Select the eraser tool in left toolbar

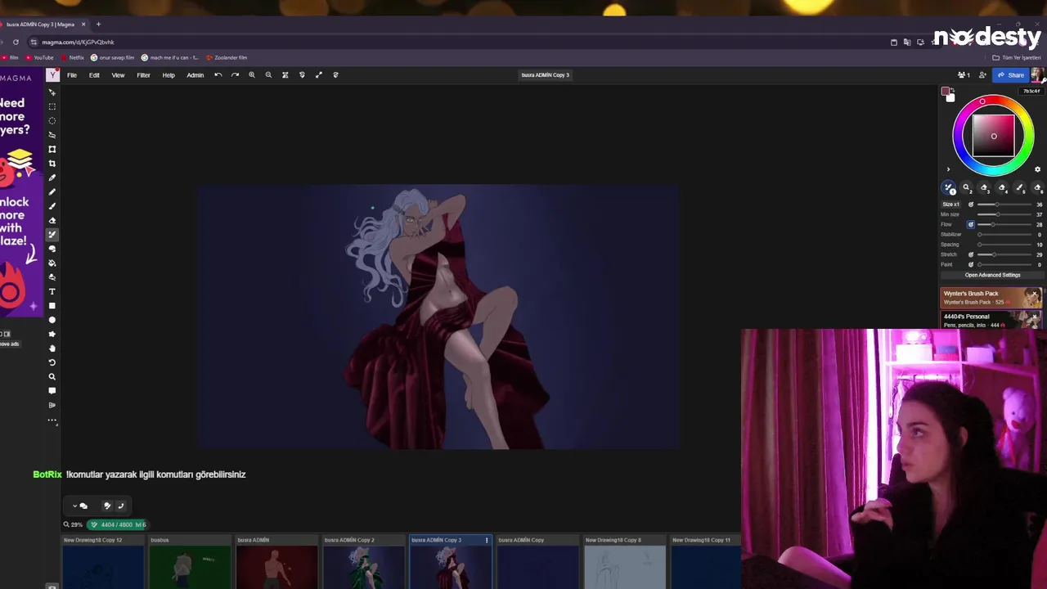[52, 220]
